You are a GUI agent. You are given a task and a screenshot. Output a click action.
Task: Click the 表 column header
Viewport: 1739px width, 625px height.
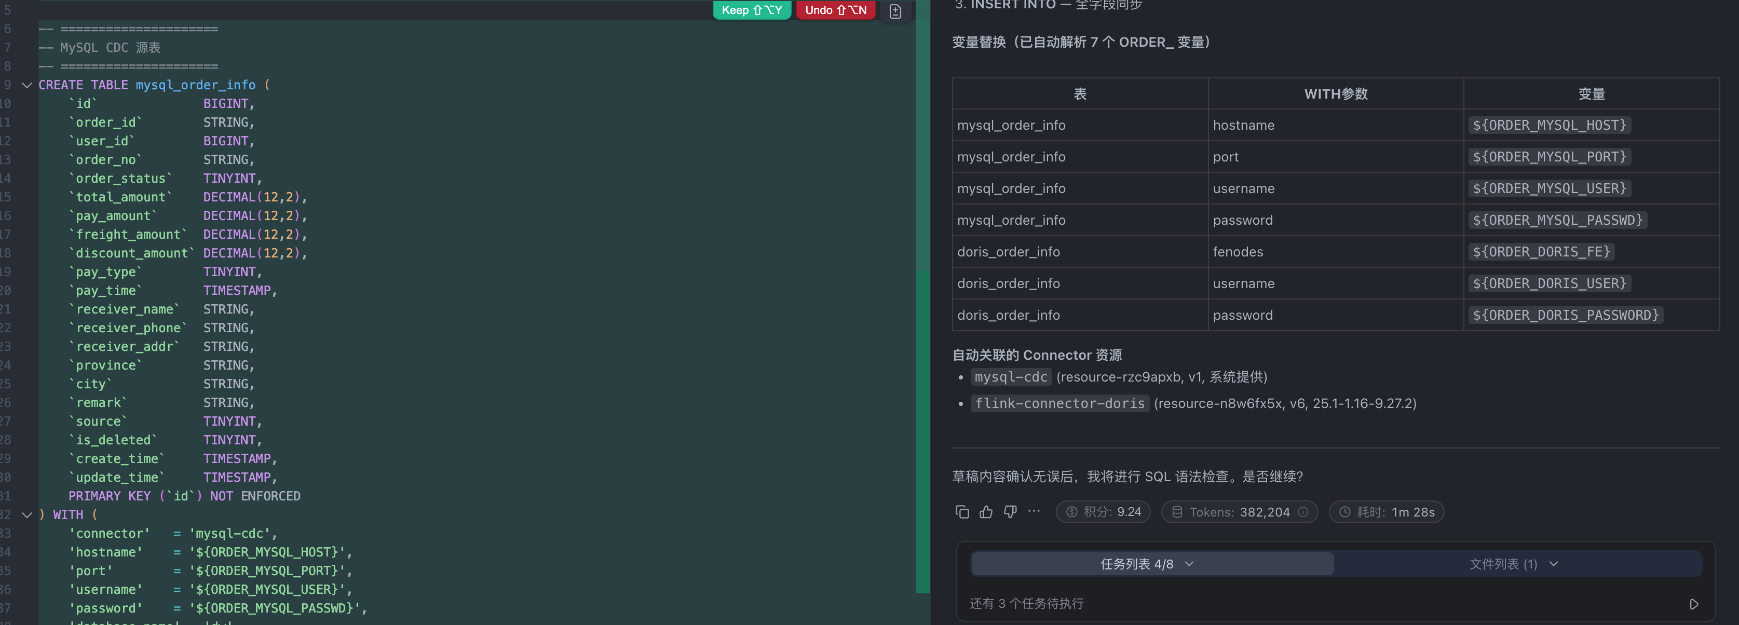pyautogui.click(x=1079, y=94)
